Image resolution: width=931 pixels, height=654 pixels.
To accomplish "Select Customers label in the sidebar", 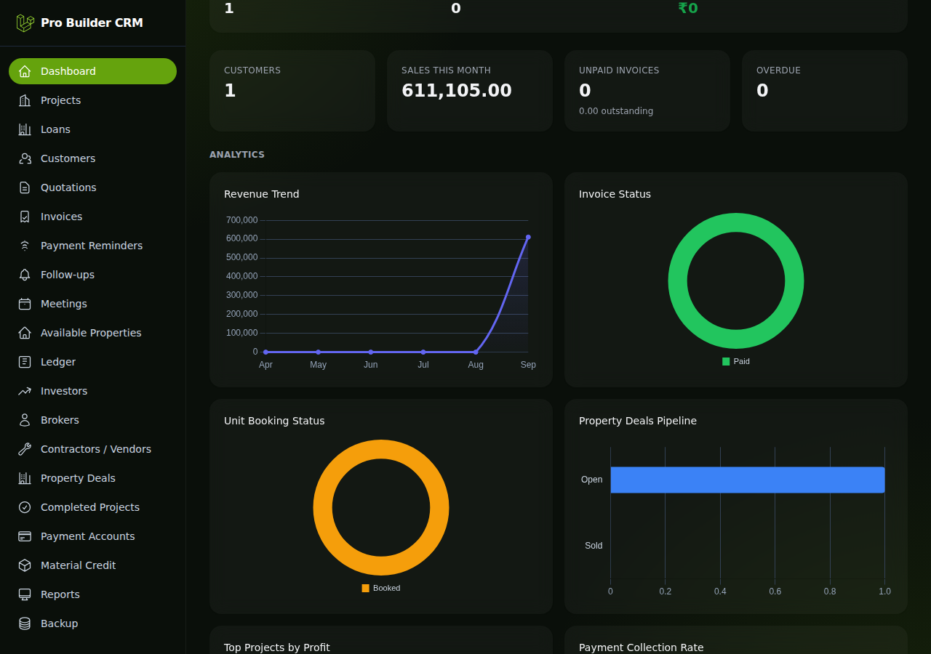I will click(68, 158).
